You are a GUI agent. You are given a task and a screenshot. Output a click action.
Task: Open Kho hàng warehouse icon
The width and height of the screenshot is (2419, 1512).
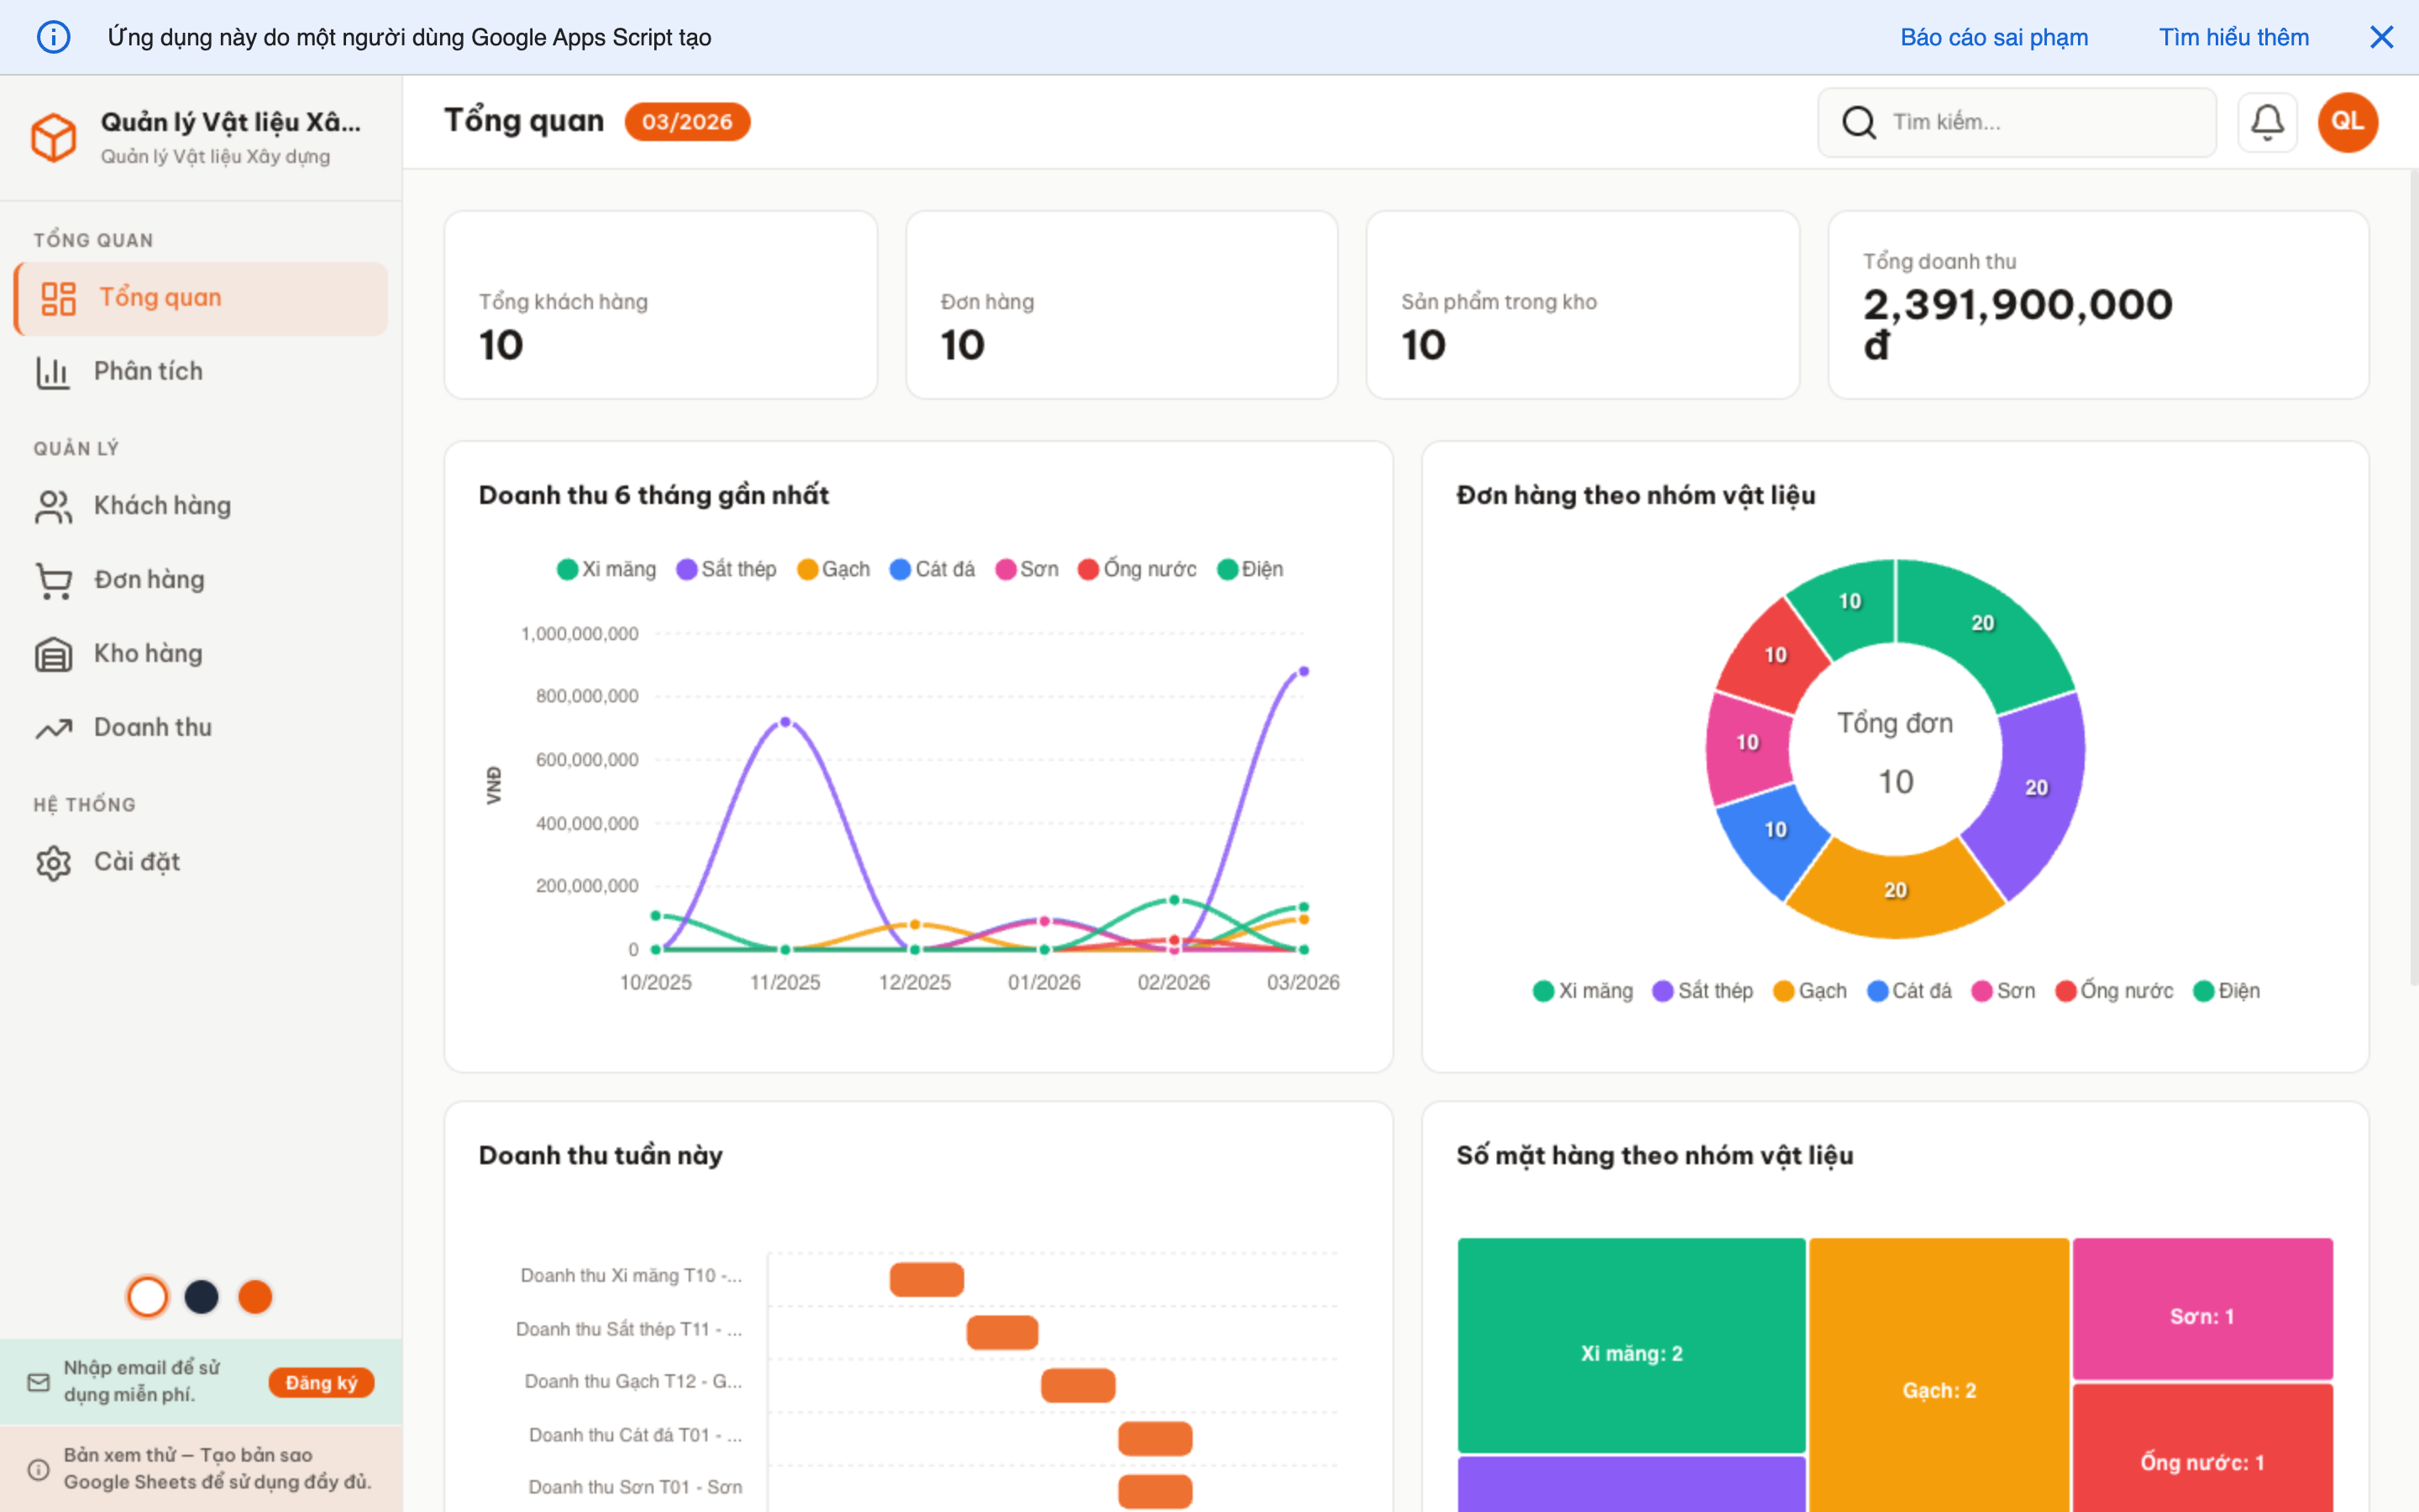53,654
